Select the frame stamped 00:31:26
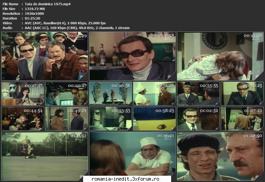 tap(155, 94)
